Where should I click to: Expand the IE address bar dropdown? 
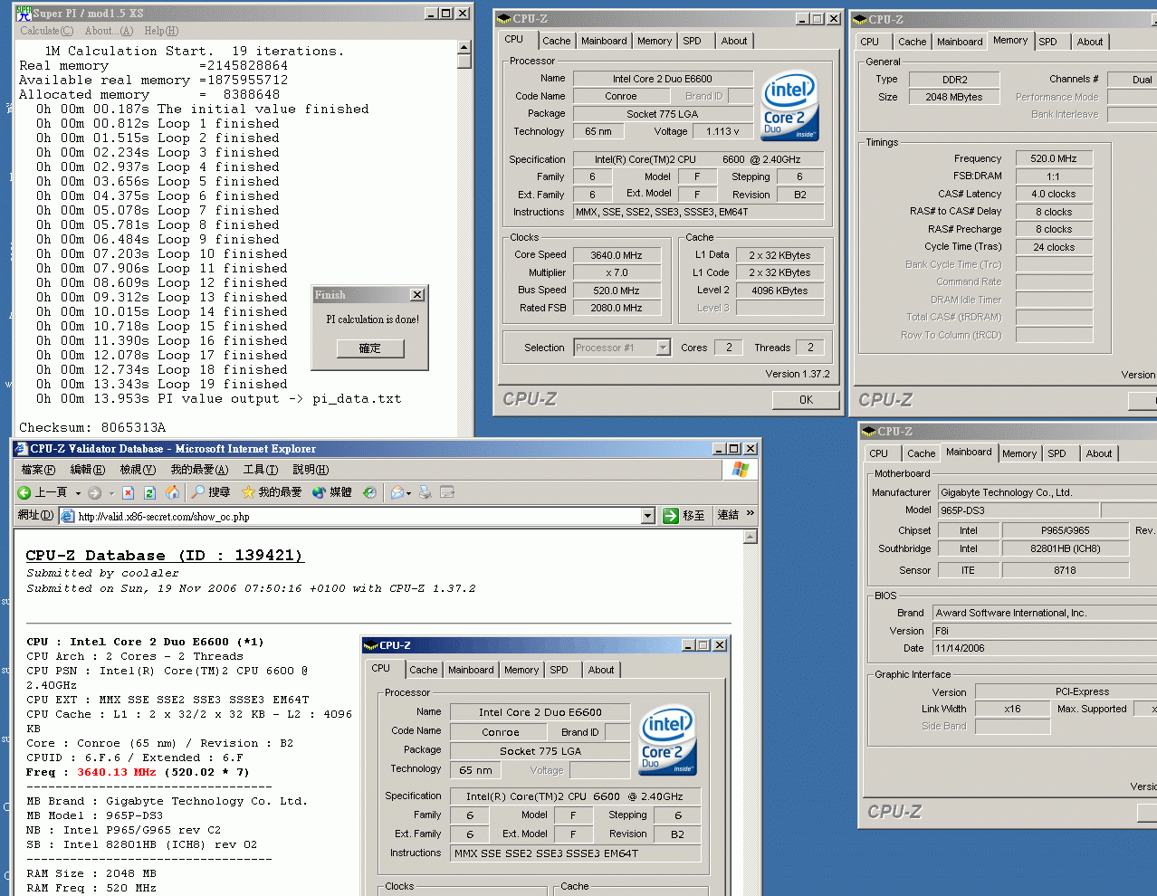coord(647,516)
